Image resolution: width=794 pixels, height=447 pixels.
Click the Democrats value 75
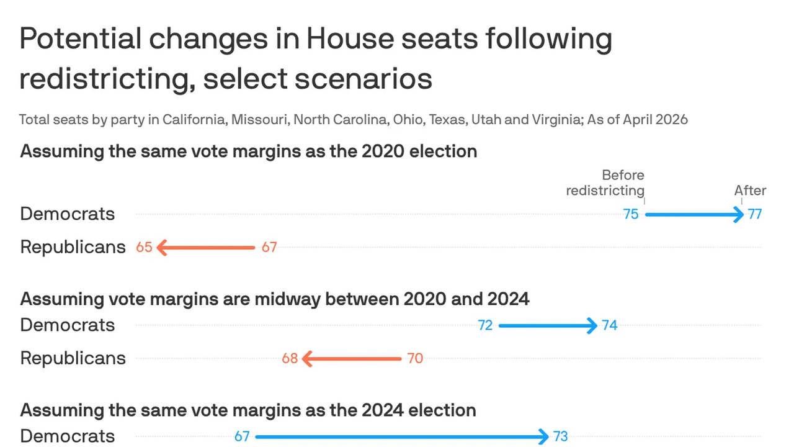coord(631,215)
